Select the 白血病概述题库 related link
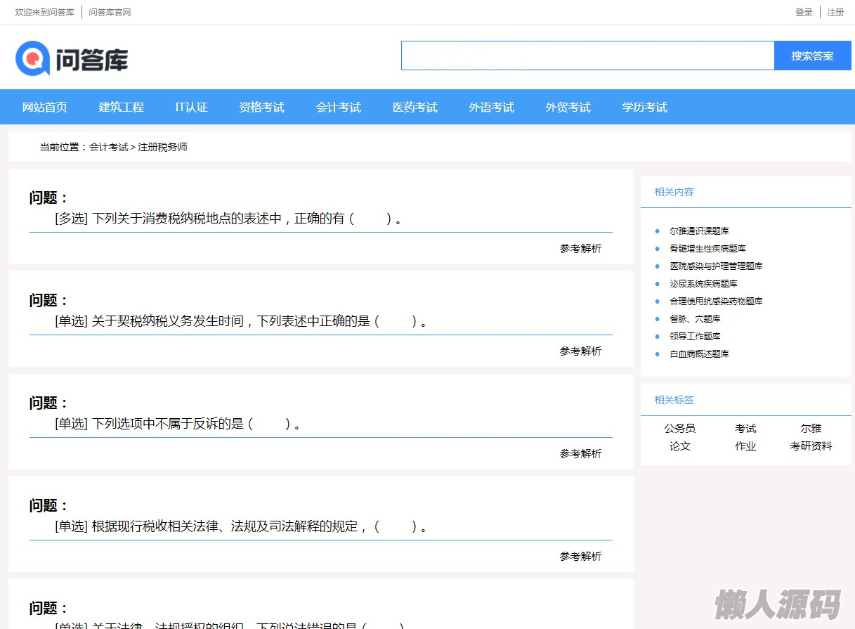 [x=699, y=354]
